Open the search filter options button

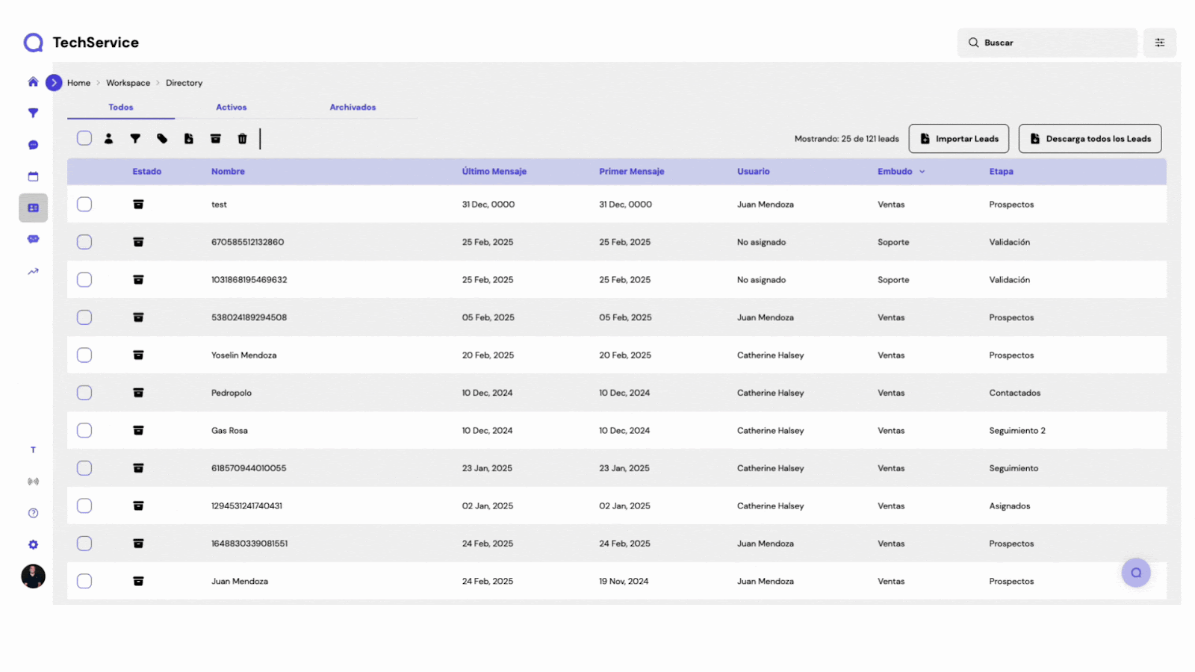click(1159, 43)
